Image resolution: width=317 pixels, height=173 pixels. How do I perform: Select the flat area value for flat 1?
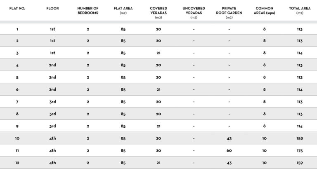tap(123, 29)
